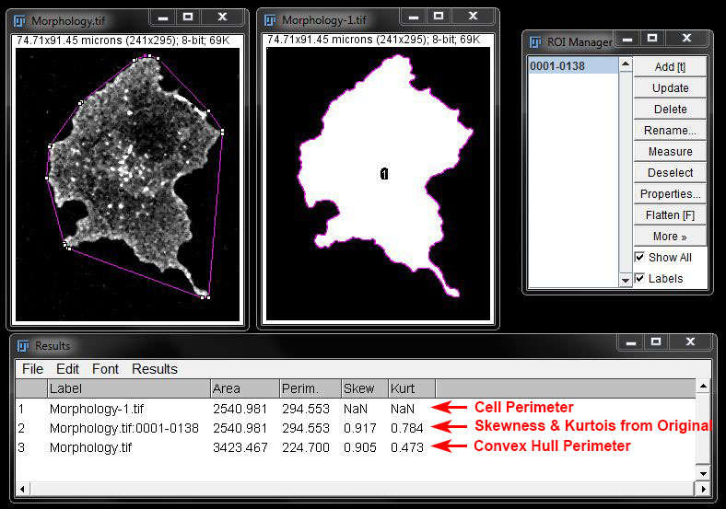Click the Label column header

(129, 388)
